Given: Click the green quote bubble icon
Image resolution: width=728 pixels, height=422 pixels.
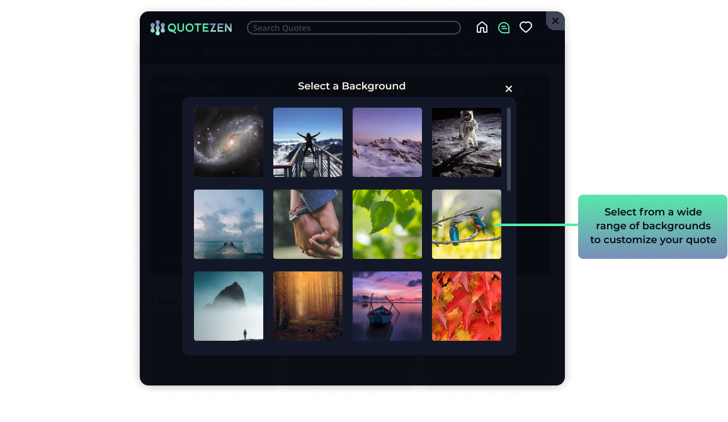Looking at the screenshot, I should [504, 28].
